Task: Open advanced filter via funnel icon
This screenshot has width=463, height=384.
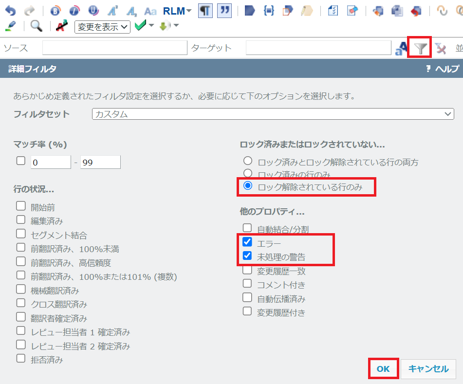Action: (420, 48)
